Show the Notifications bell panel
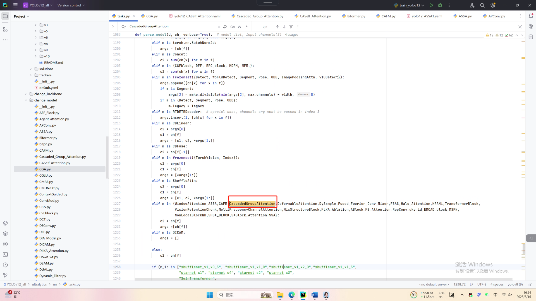Screen dimensions: 536x301 (x=531, y=16)
